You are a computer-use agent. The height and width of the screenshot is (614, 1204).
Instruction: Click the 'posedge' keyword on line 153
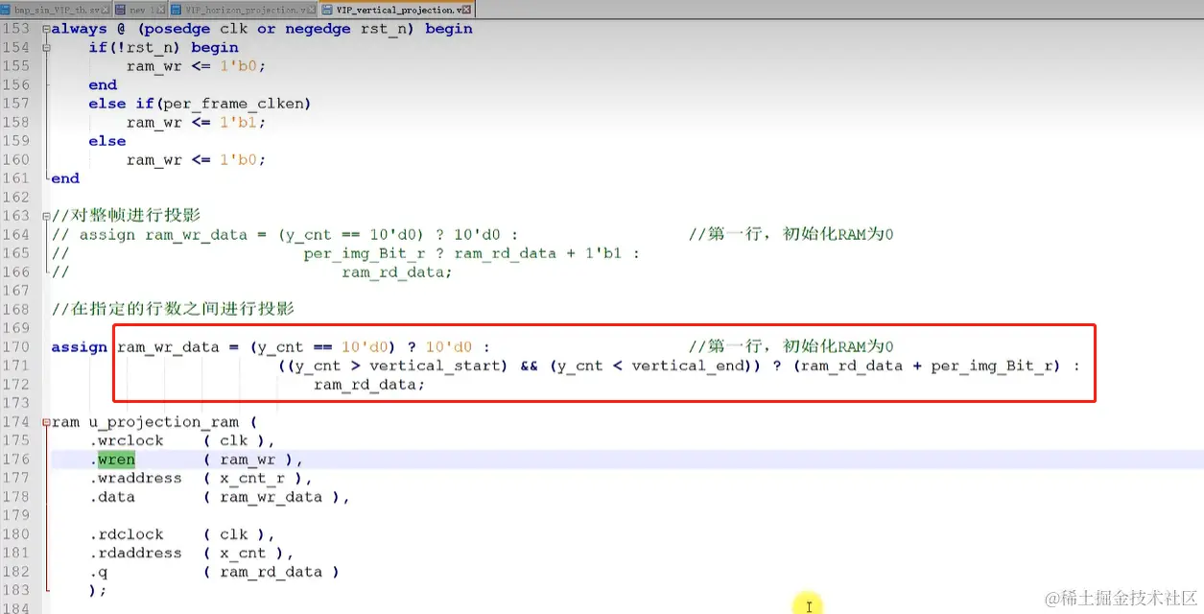[x=177, y=29]
